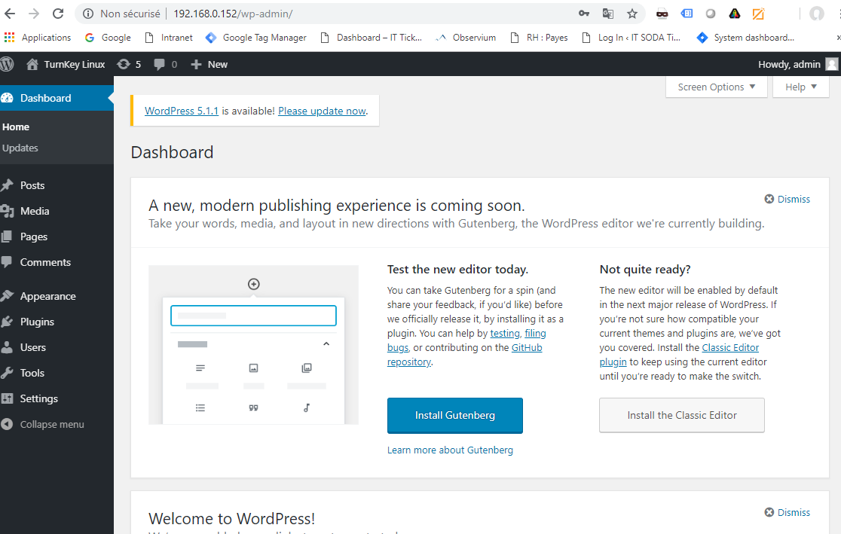Screen dimensions: 841x534
Task: Click the text field in Gutenberg preview image
Action: (x=253, y=316)
